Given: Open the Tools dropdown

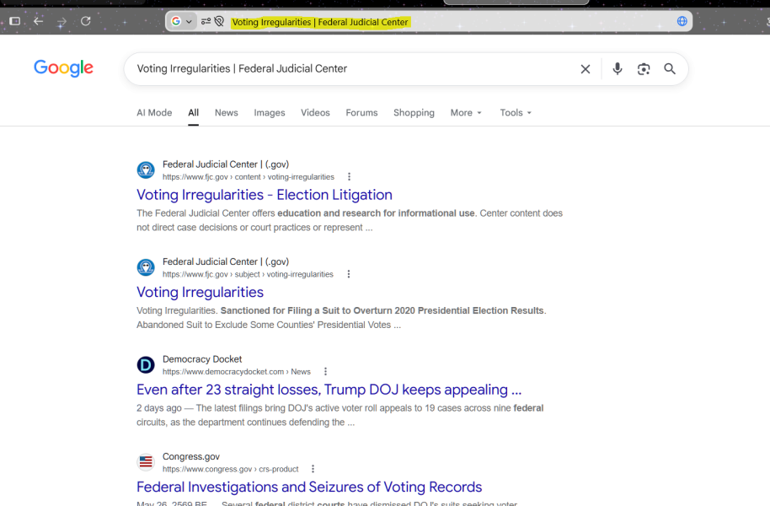Looking at the screenshot, I should (x=516, y=113).
